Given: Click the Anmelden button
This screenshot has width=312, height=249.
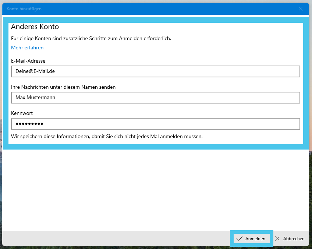Looking at the screenshot, I should 251,238.
